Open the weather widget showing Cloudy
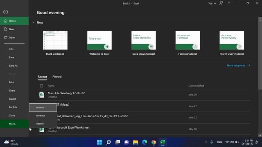 pos(11,142)
